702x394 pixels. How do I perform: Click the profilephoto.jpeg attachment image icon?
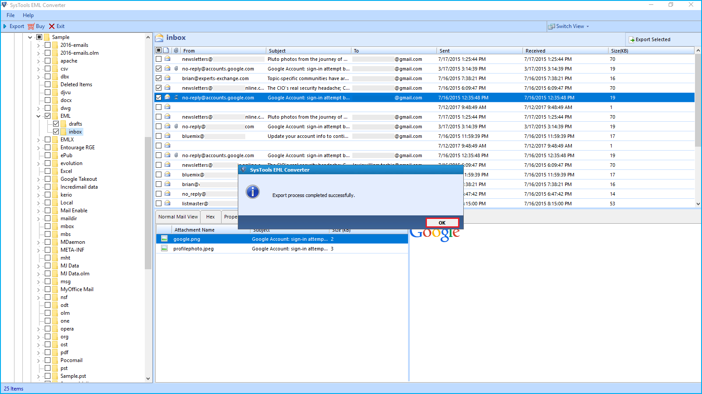point(164,248)
